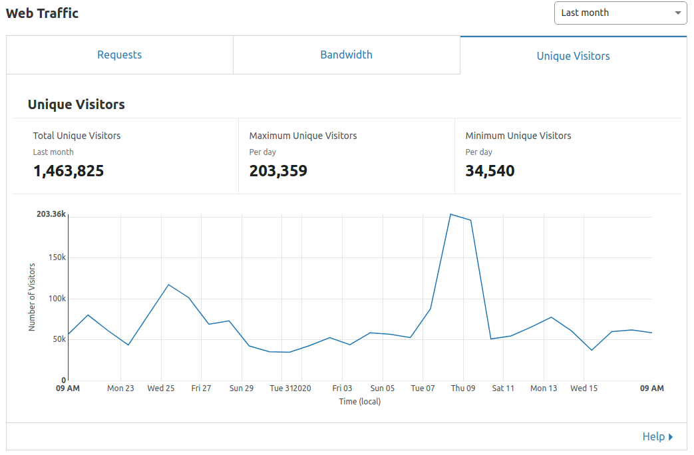Switch to the Requests tab

coord(120,55)
